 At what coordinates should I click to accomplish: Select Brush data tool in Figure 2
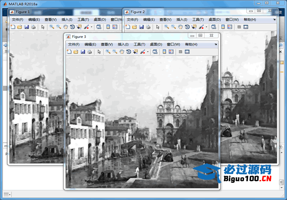tap(201, 27)
